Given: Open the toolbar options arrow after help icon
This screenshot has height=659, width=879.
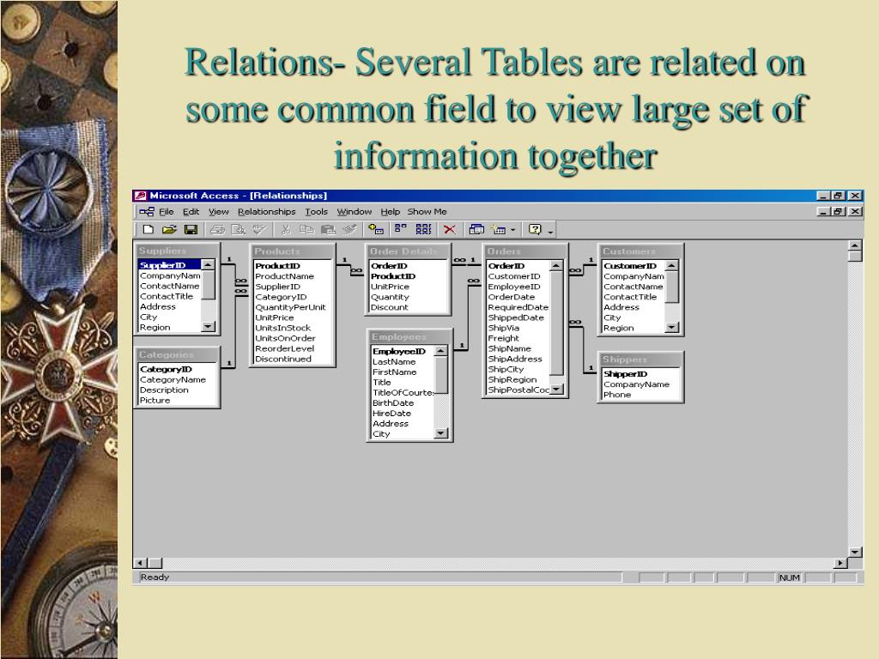Looking at the screenshot, I should (550, 232).
